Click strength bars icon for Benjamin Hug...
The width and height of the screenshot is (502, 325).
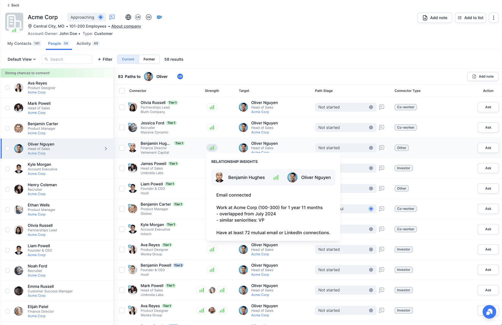tap(212, 148)
